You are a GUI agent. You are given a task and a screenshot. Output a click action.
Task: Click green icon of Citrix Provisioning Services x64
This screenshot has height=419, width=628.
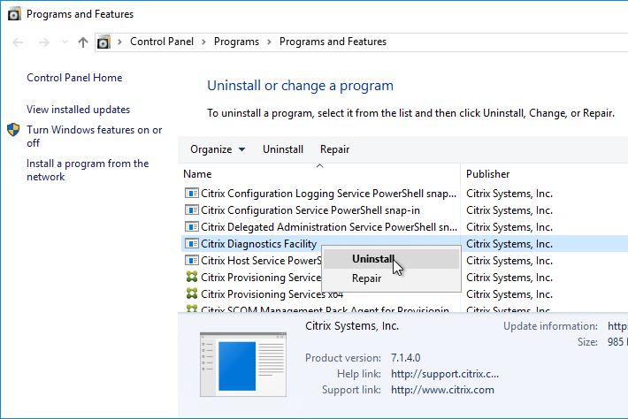192,293
